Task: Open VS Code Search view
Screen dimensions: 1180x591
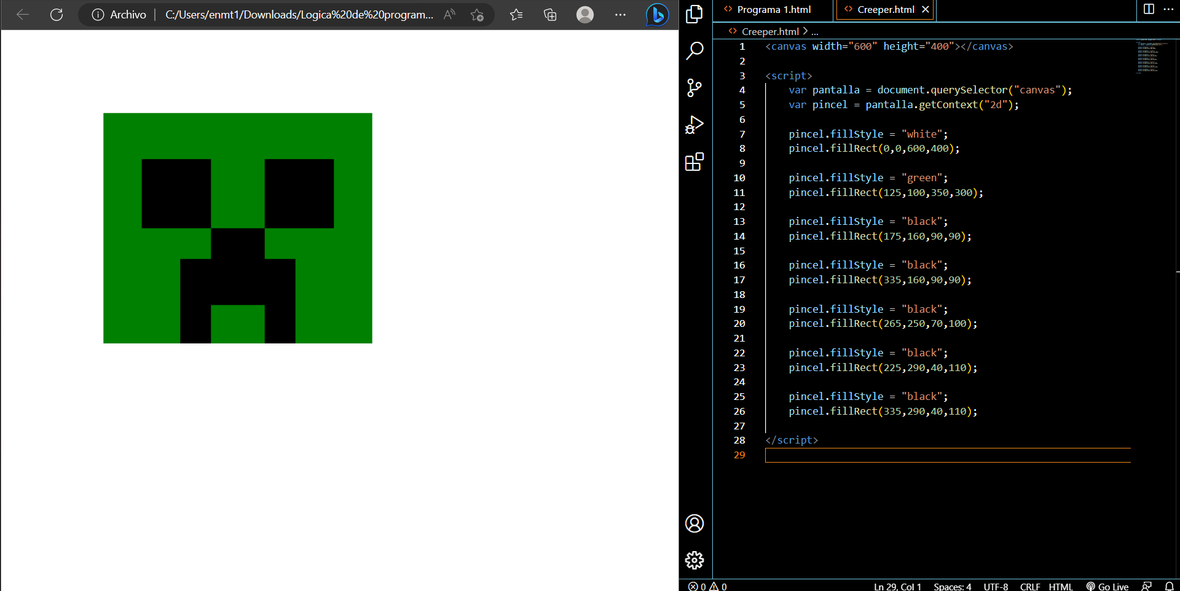Action: (x=694, y=51)
